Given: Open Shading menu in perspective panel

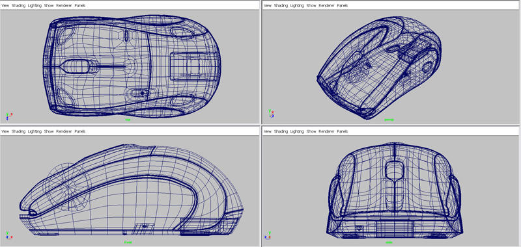Looking at the screenshot, I should (281, 6).
